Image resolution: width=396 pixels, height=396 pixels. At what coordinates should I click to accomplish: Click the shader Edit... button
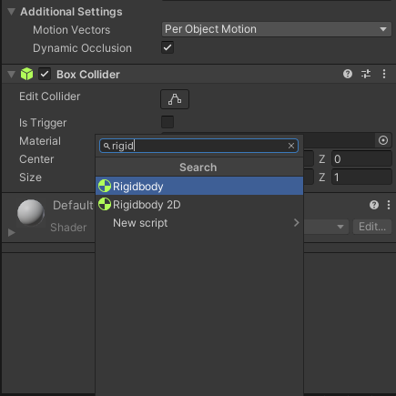click(372, 227)
